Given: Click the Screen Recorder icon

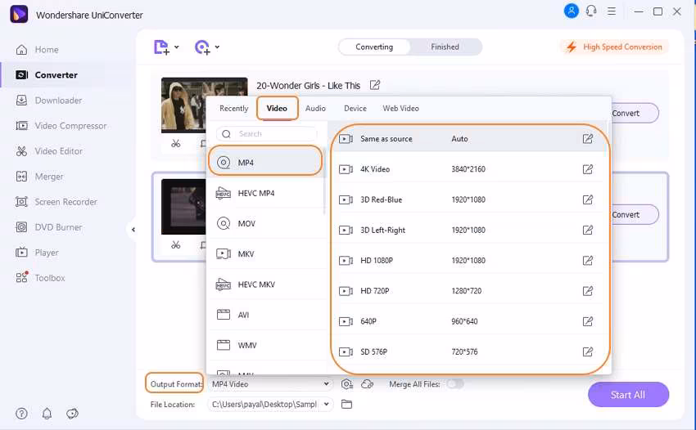Looking at the screenshot, I should tap(21, 202).
